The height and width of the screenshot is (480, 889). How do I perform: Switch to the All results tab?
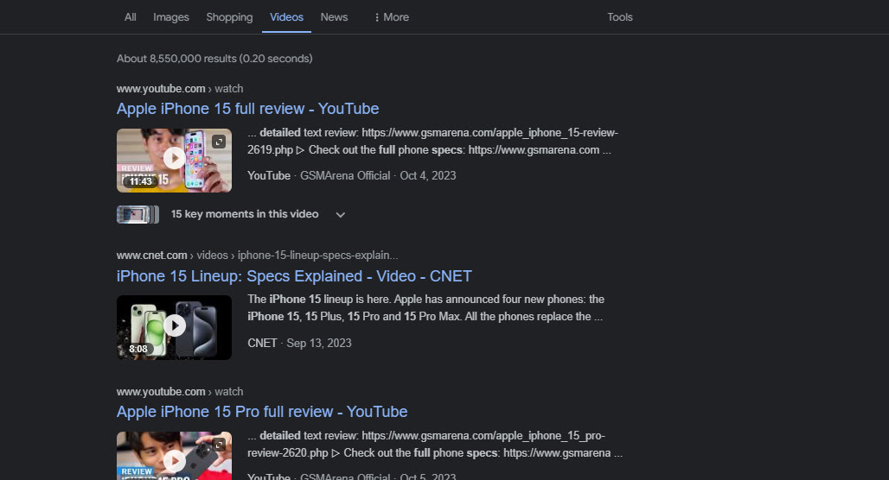click(131, 17)
